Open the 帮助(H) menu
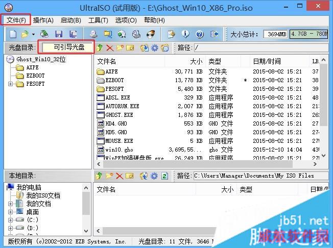The image size is (333, 248). coord(154,20)
